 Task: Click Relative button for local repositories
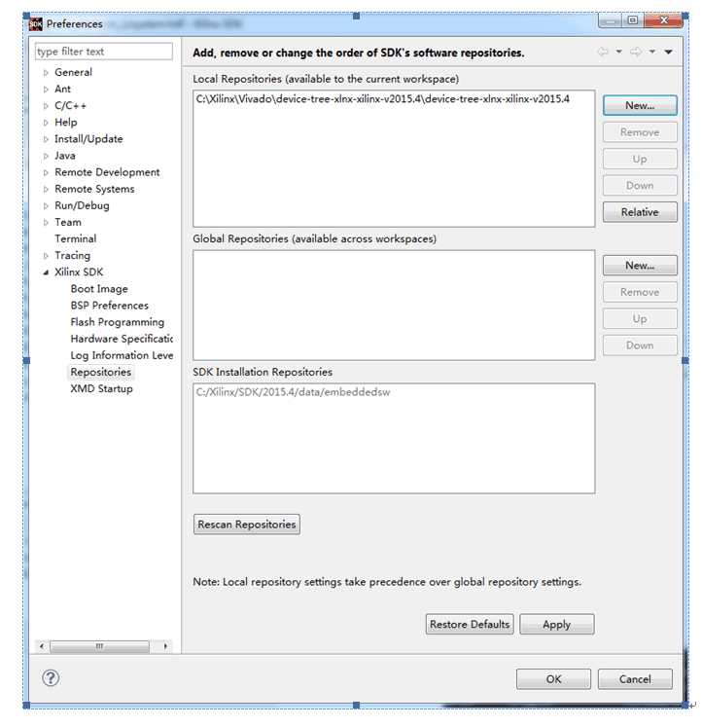pyautogui.click(x=640, y=212)
